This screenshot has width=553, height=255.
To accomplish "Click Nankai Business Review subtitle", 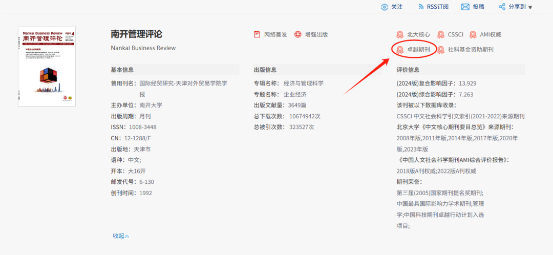I will 143,48.
